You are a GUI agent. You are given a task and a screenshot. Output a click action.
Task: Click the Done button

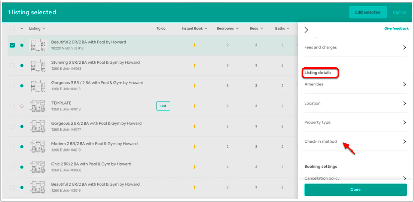pos(355,190)
